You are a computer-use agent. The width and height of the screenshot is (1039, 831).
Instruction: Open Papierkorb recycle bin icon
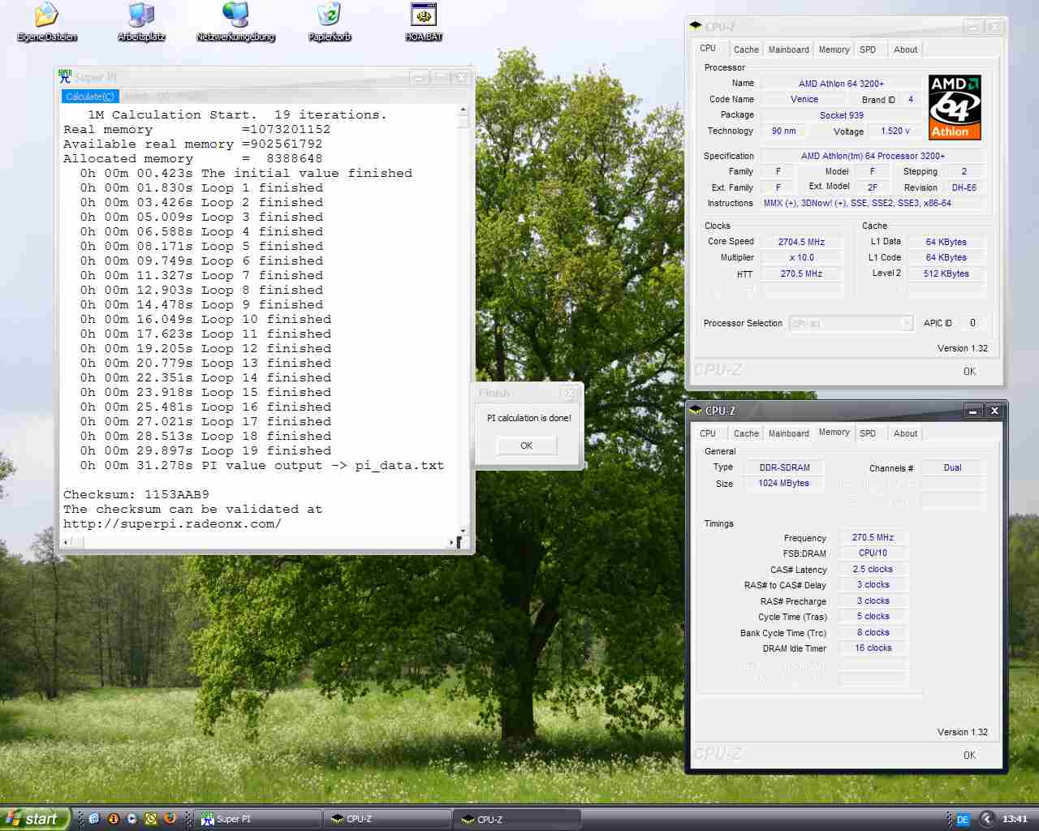click(x=330, y=22)
